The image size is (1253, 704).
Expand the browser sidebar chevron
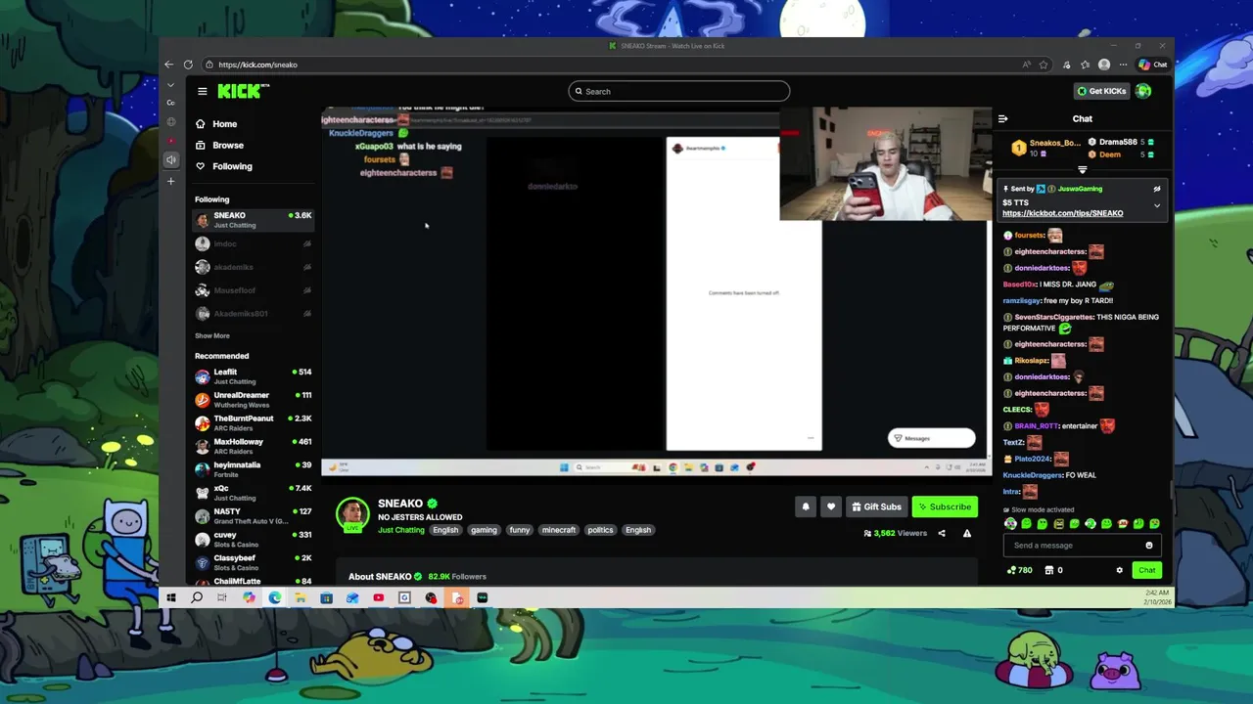point(170,85)
